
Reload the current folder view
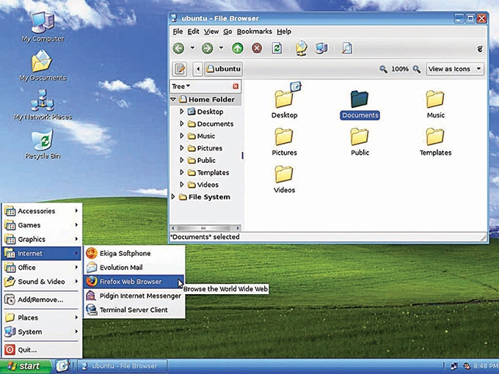click(277, 48)
